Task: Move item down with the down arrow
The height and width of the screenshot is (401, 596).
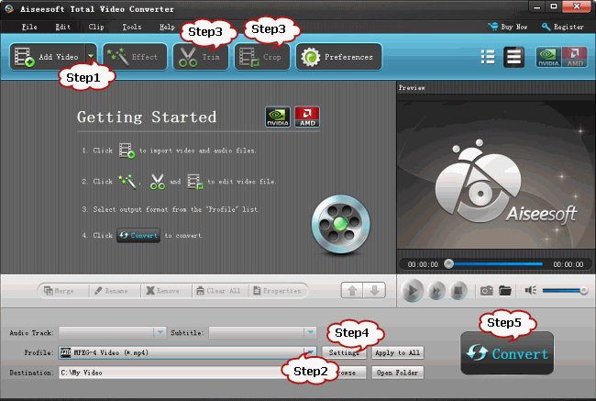Action: coord(374,291)
